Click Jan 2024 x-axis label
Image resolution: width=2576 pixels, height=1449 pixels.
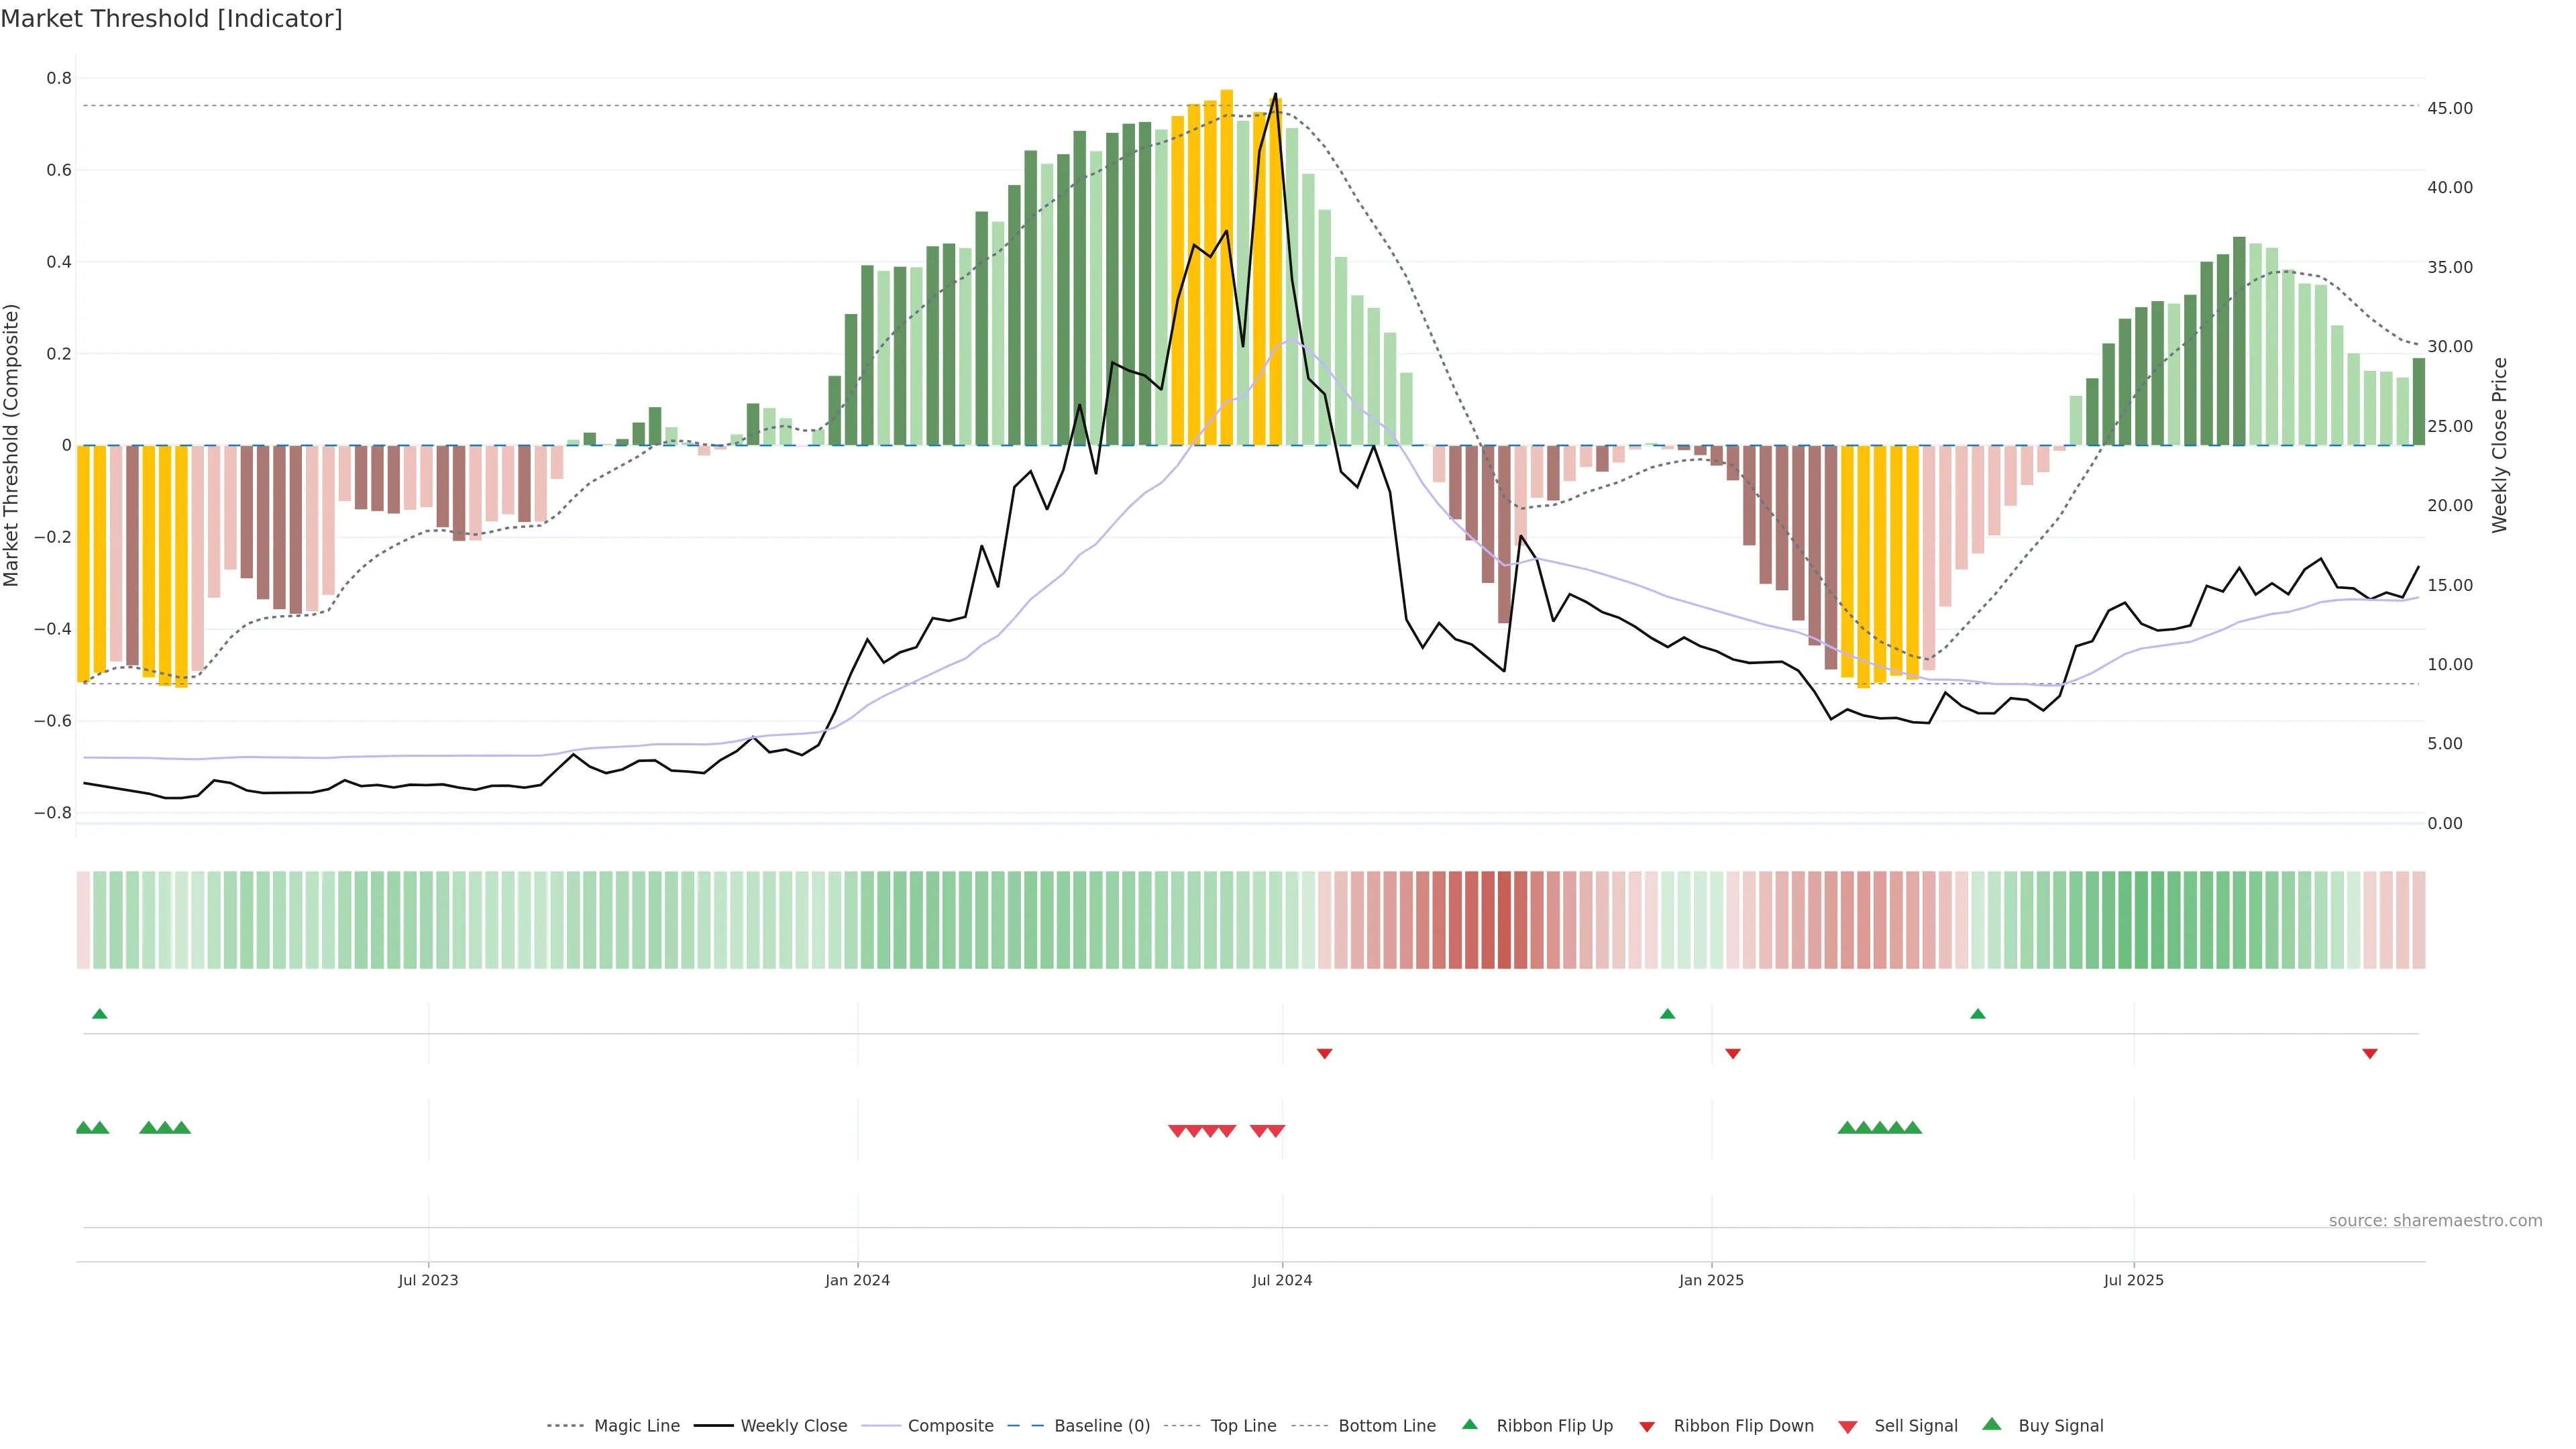[x=857, y=1280]
